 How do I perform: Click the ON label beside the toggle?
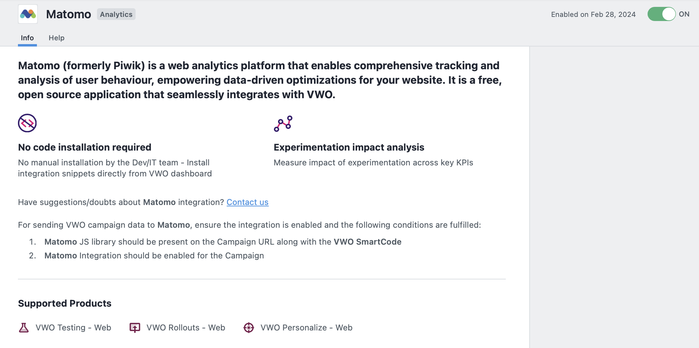point(684,14)
